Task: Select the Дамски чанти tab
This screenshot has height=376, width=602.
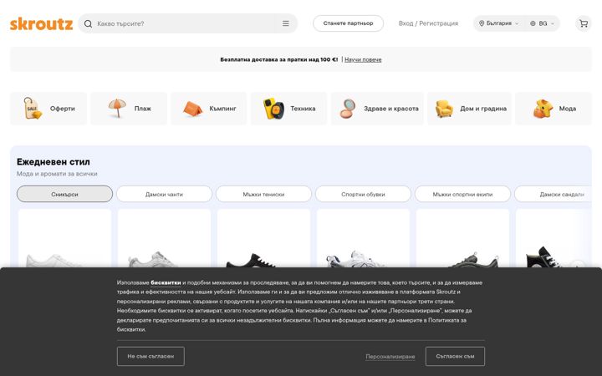Action: (x=164, y=194)
